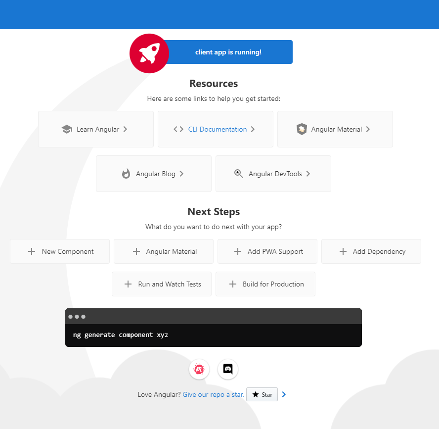The image size is (439, 429).
Task: Click plus icon beside Build for Production
Action: click(233, 284)
